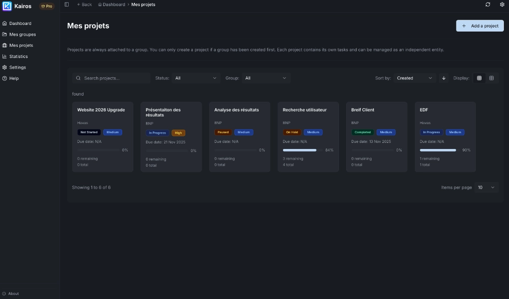This screenshot has height=299, width=509.
Task: Select the Dashboard icon in the sidebar
Action: pos(4,23)
